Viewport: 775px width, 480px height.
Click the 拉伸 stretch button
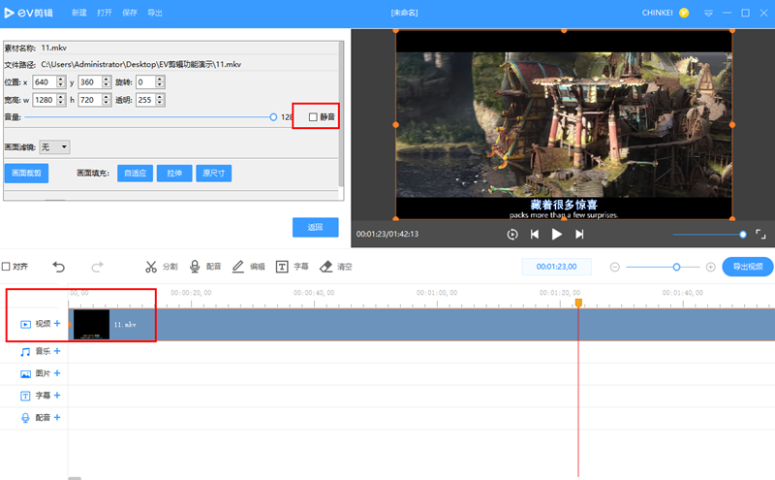click(174, 174)
